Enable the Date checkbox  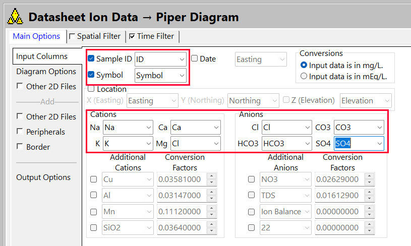[195, 58]
